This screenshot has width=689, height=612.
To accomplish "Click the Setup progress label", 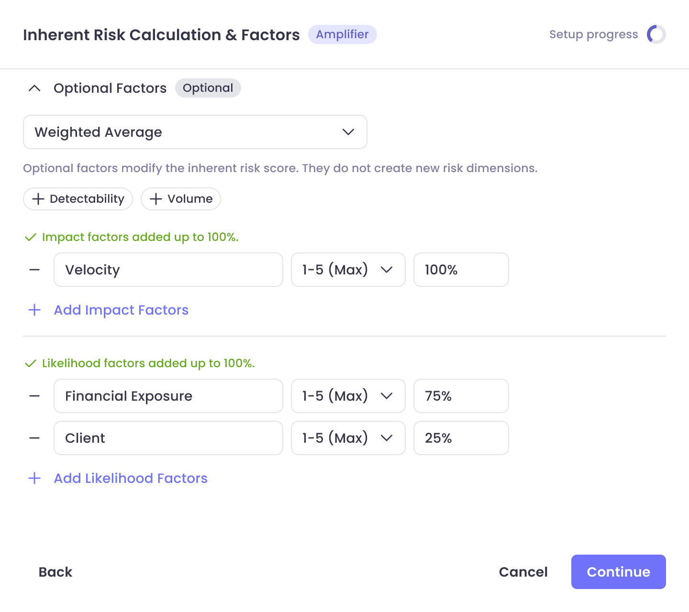I will pyautogui.click(x=593, y=34).
